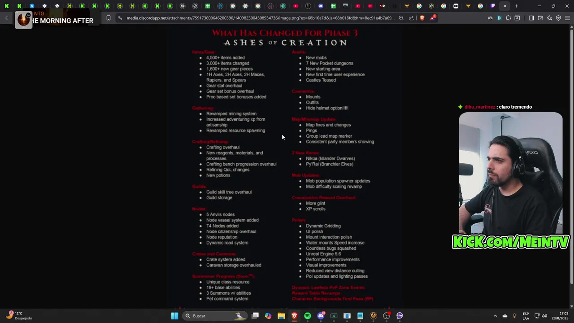Viewport: 574px width, 323px height.
Task: Open the Brave Shields lion icon
Action: 422,18
